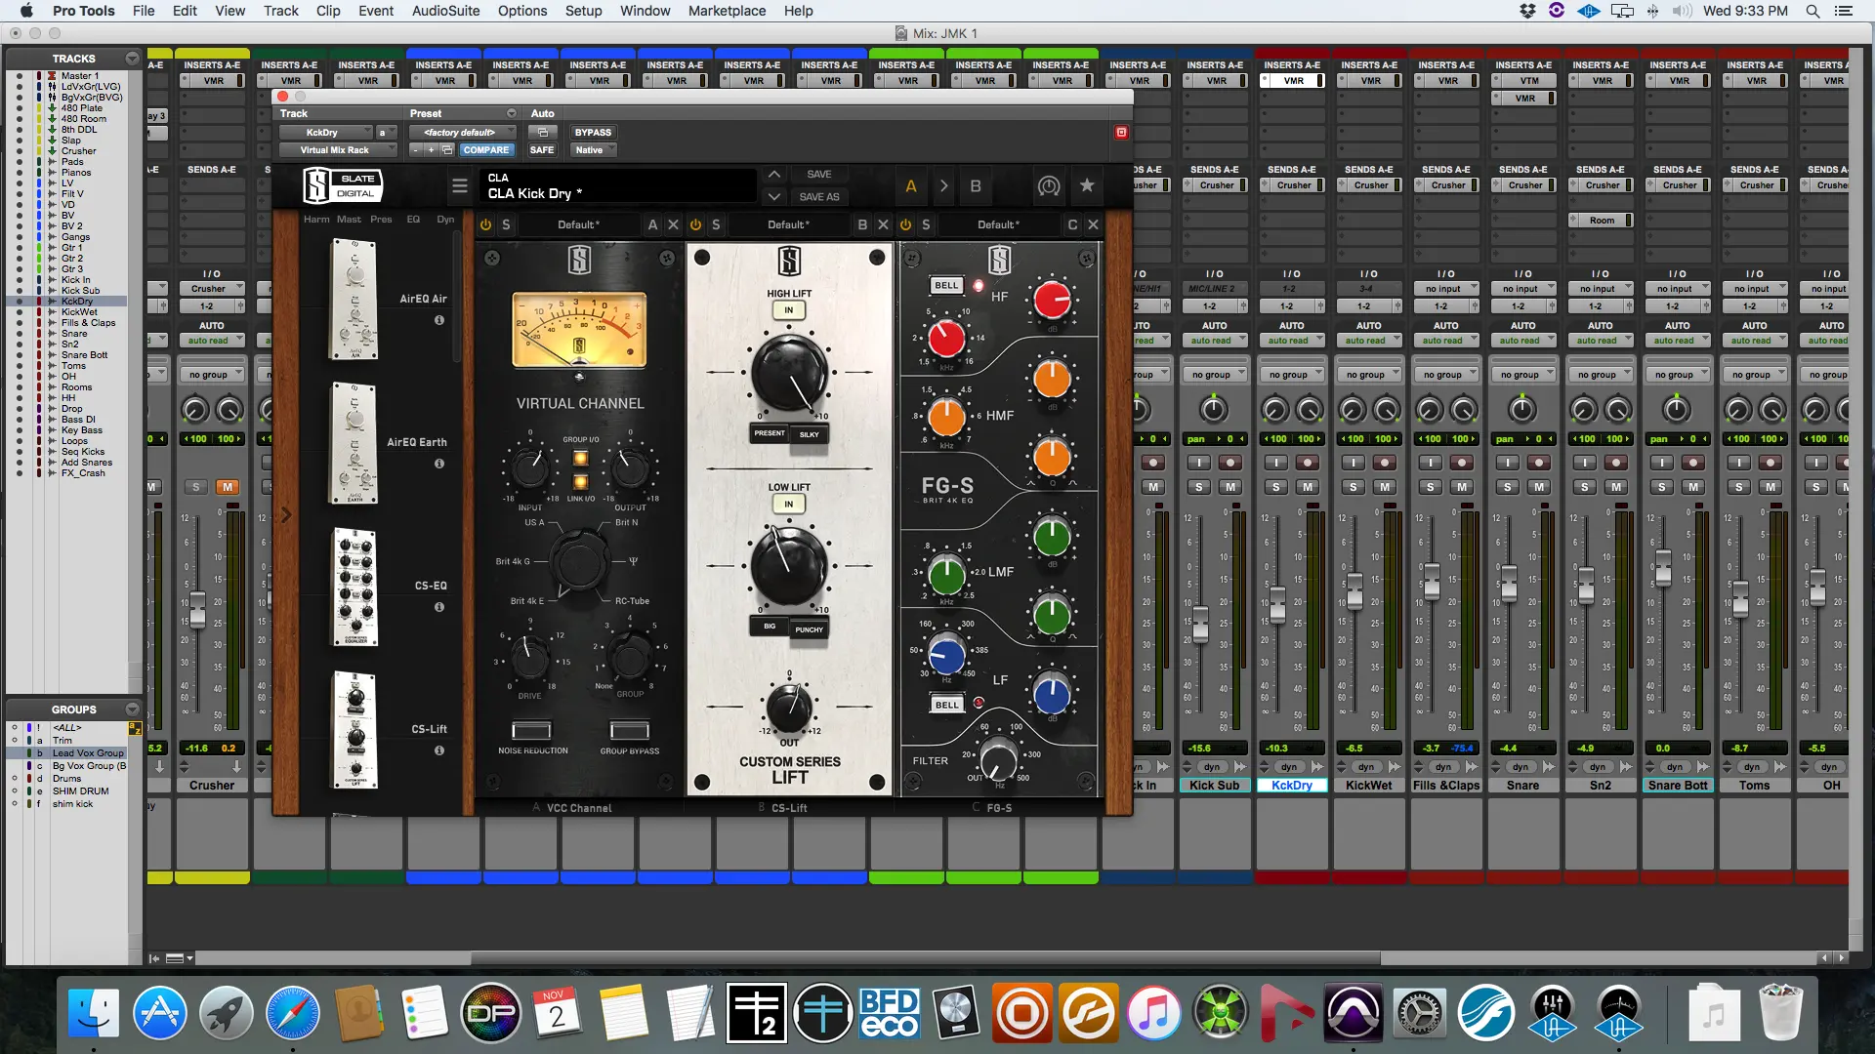
Task: Open Safari from the dock
Action: tap(292, 1013)
